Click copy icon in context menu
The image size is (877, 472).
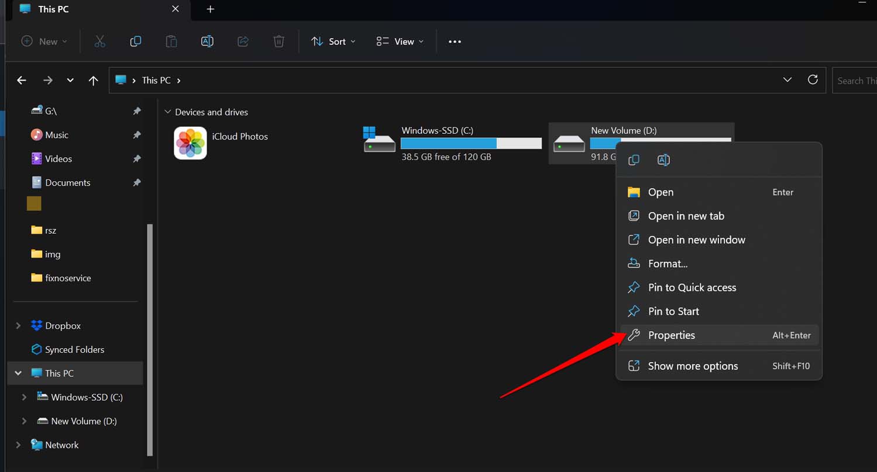[634, 160]
